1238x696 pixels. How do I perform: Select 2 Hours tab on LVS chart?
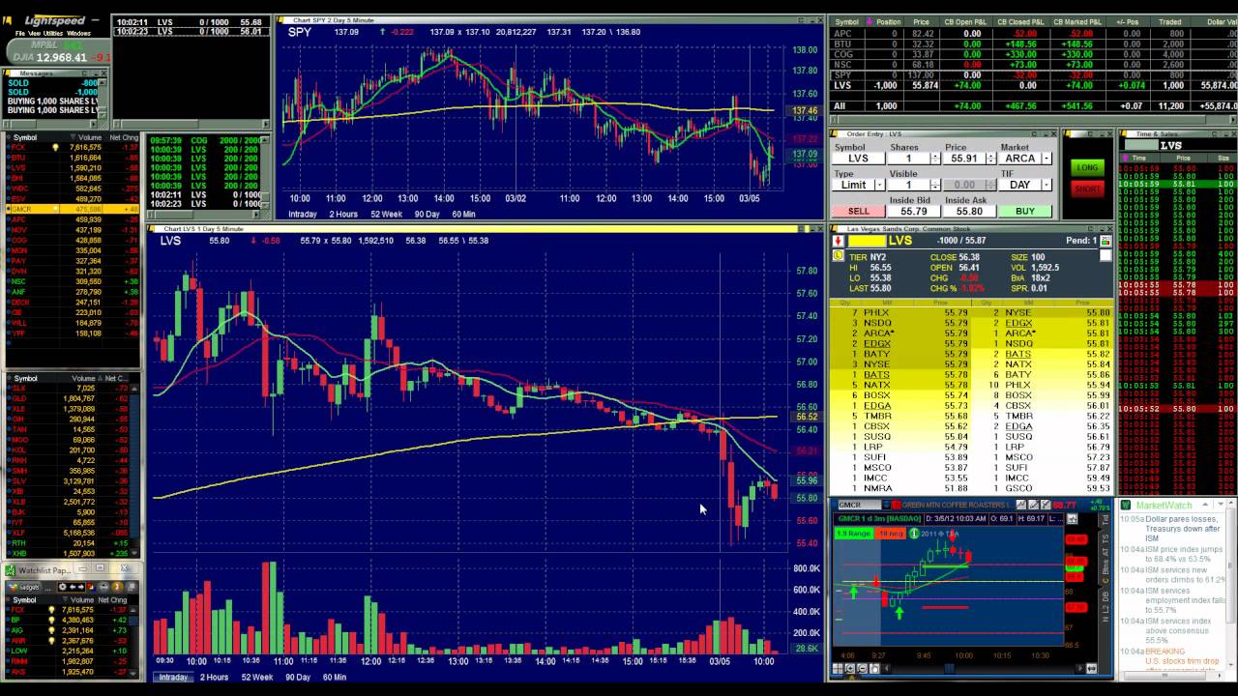[214, 677]
